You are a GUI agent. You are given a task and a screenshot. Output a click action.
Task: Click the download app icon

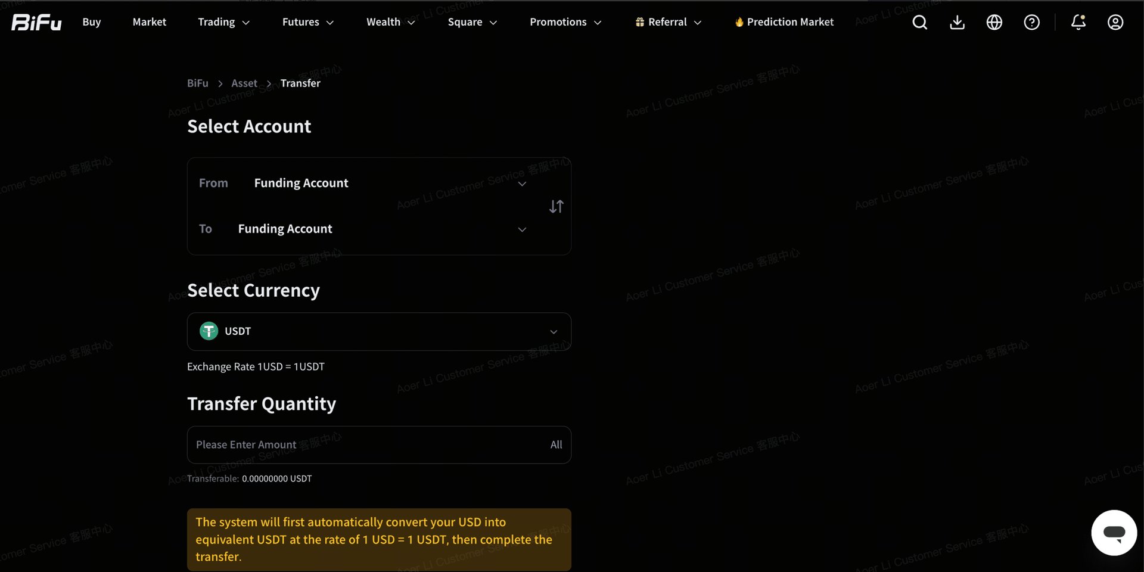[957, 22]
